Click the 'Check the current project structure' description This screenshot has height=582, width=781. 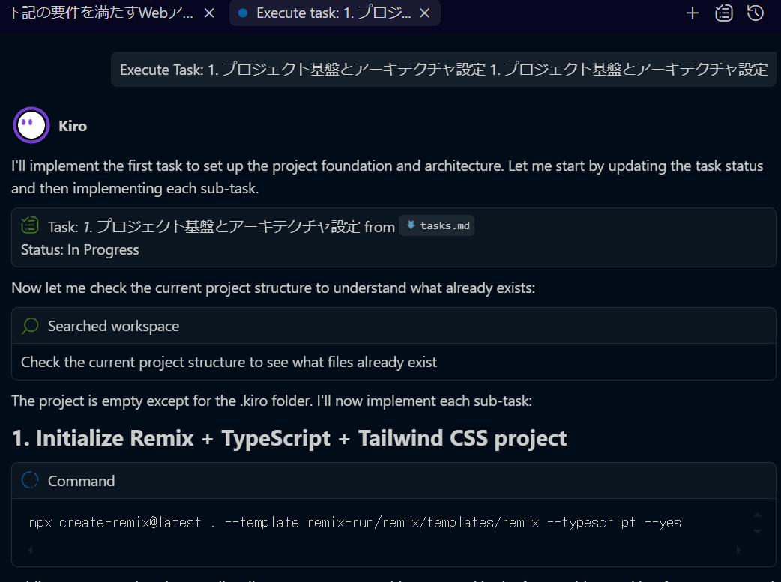(x=229, y=363)
